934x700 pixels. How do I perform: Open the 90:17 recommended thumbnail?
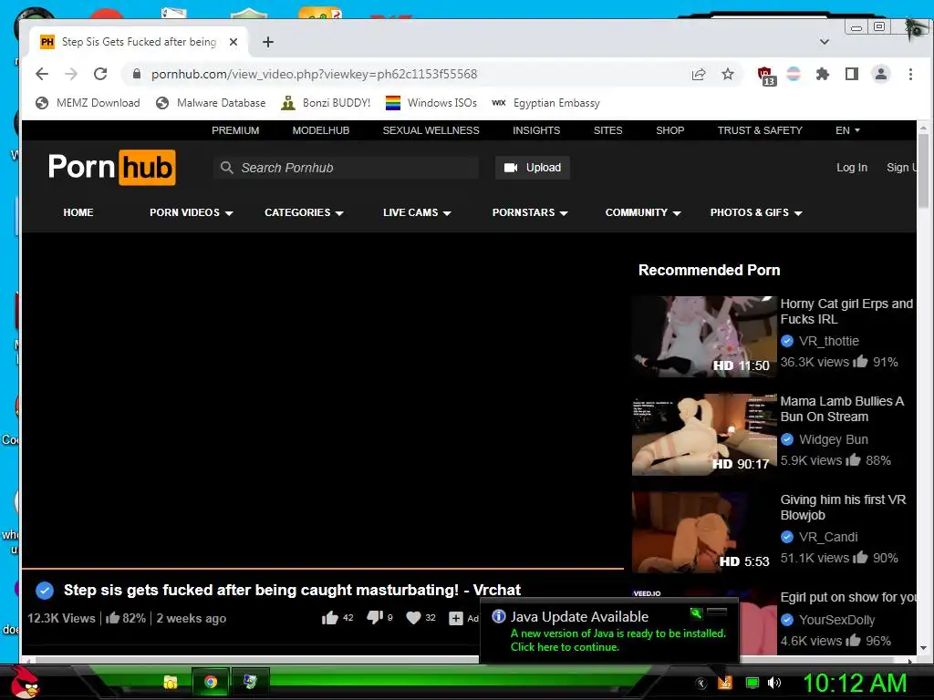[x=704, y=435]
